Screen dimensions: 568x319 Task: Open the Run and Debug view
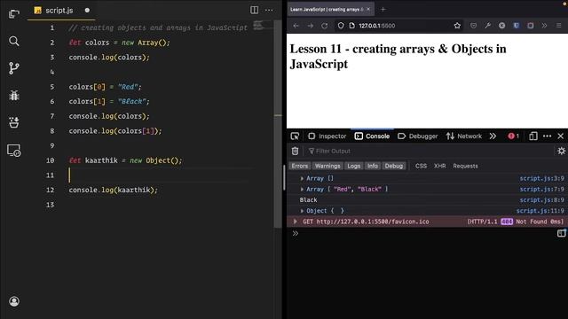14,95
